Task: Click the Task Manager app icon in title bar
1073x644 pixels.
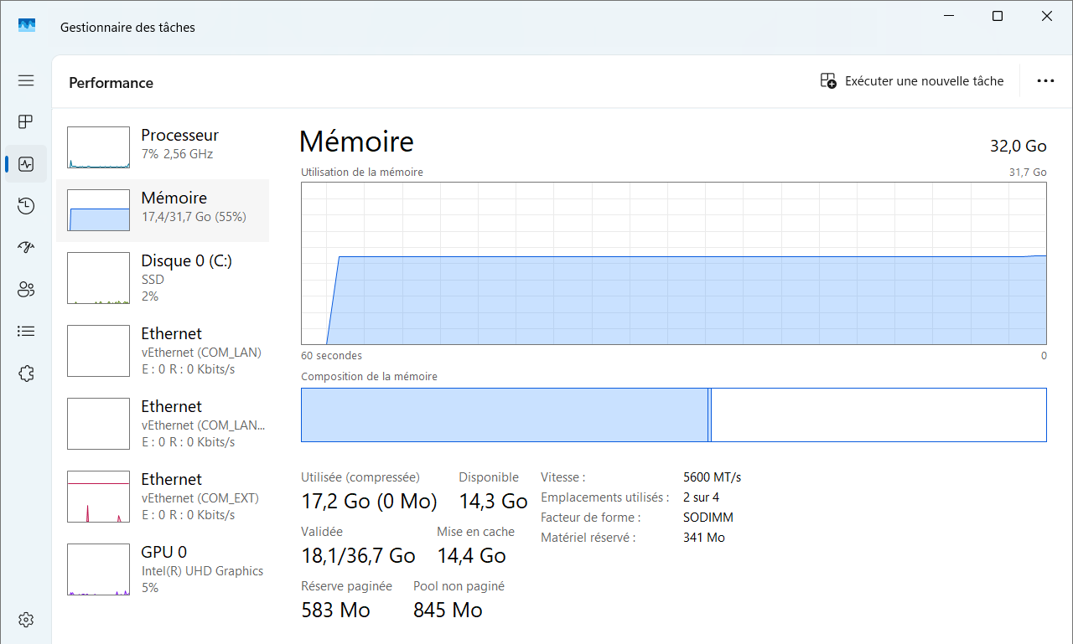Action: point(27,27)
